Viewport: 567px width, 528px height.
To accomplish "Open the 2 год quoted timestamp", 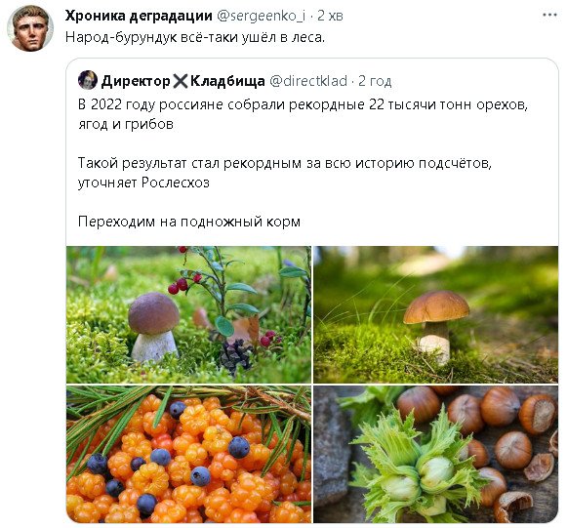I will (375, 81).
